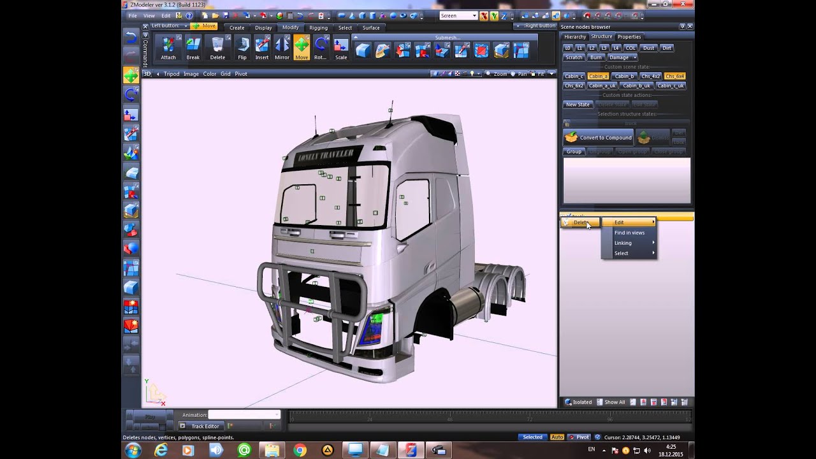Switch to the Rigging tab
The image size is (816, 459).
pyautogui.click(x=318, y=27)
